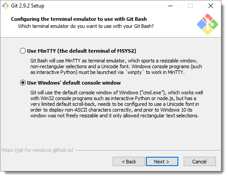Open the git-for-windows.github.io link
This screenshot has height=178, width=228.
tap(37, 150)
